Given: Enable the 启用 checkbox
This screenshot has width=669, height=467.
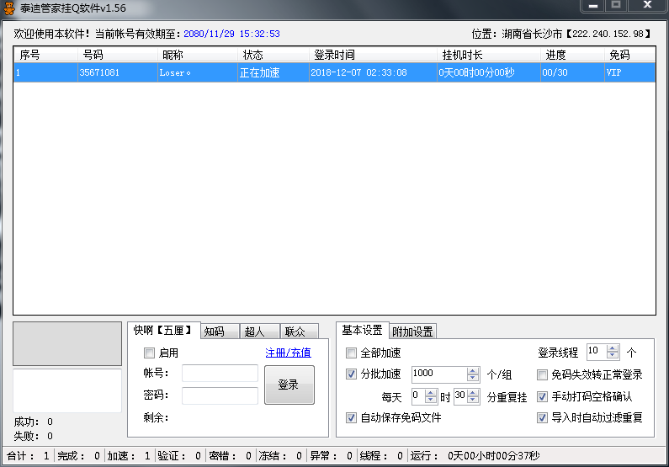Looking at the screenshot, I should coord(150,353).
